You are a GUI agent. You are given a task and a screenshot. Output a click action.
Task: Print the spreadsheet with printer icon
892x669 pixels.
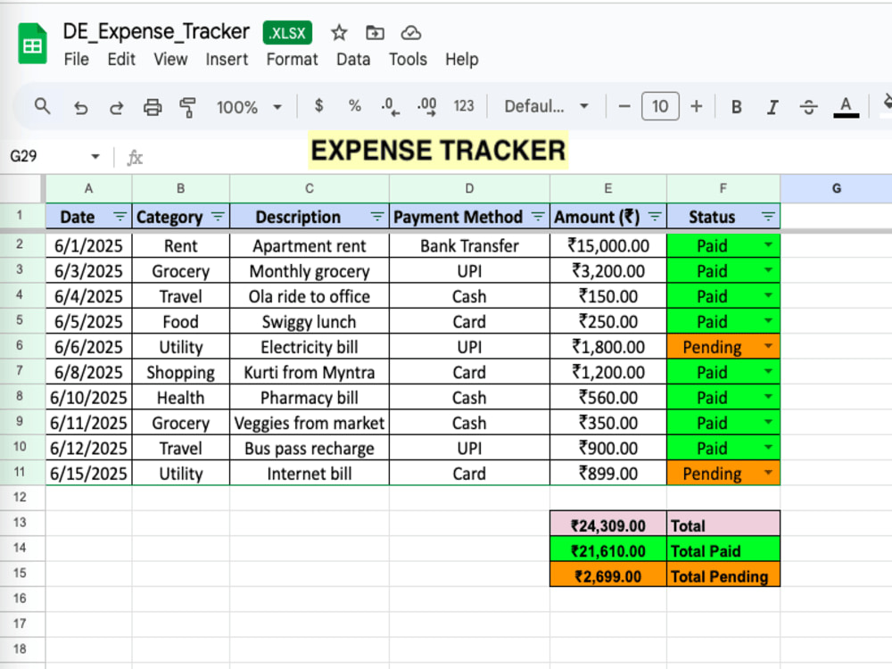153,107
